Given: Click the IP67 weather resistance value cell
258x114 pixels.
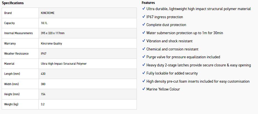Looking at the screenshot, I should 44,53.
